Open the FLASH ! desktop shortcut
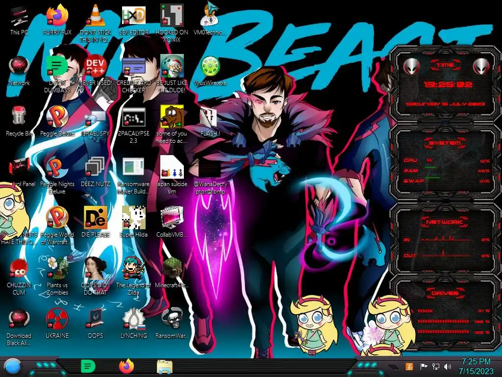Viewport: 502px width, 377px height. 210,121
